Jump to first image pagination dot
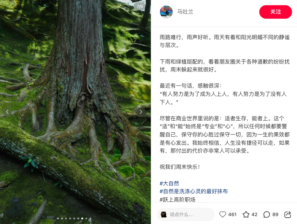This screenshot has height=224, width=297. (58, 218)
